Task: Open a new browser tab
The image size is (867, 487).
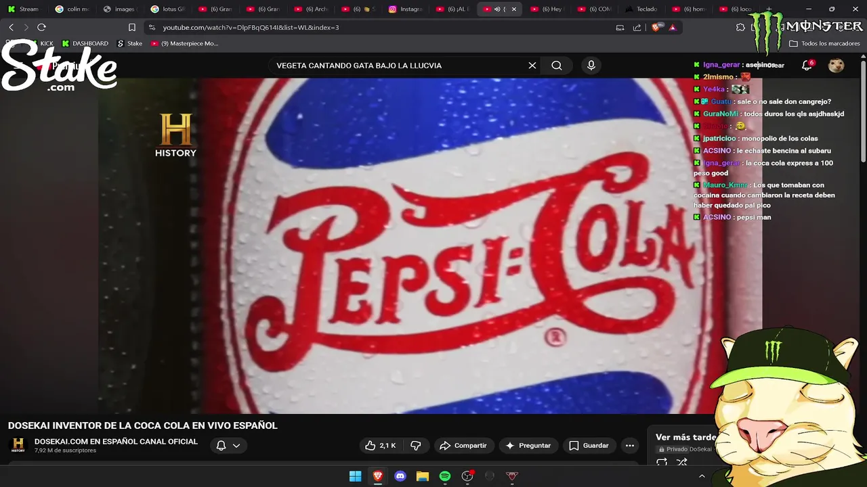Action: [769, 9]
